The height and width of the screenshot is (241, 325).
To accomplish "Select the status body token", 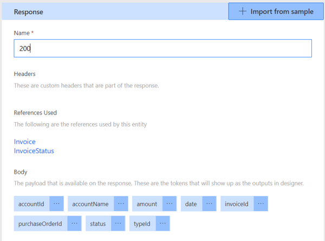I will [x=98, y=223].
